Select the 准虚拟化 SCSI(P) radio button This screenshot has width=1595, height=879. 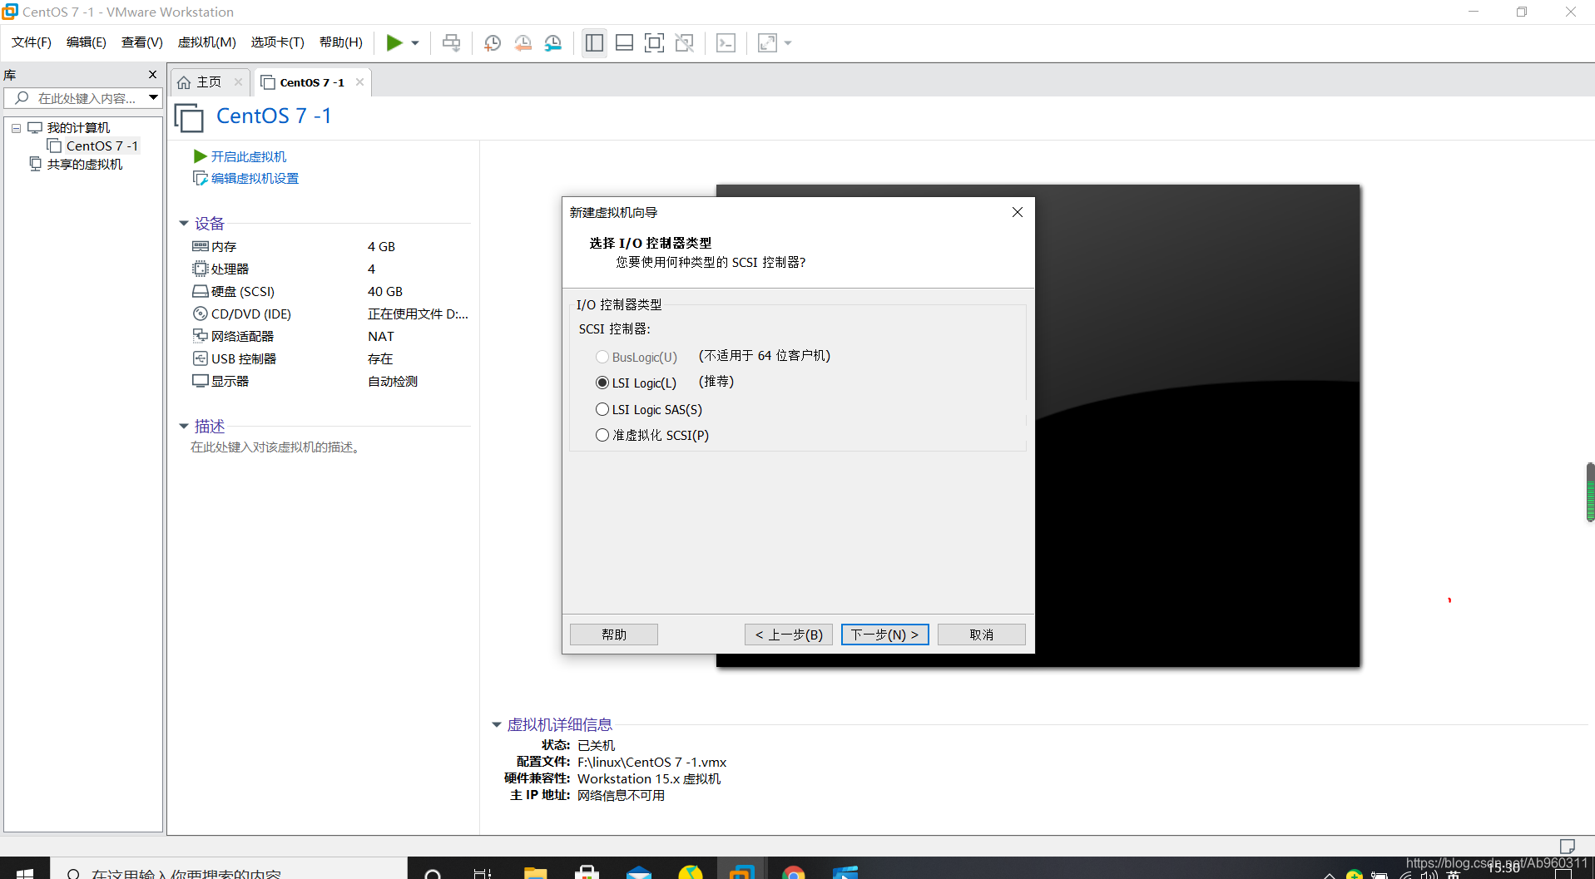(602, 435)
